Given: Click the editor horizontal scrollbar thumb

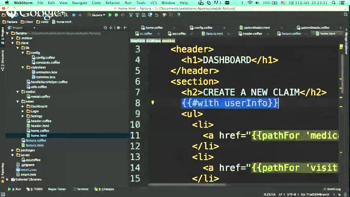Looking at the screenshot, I should pos(187,184).
